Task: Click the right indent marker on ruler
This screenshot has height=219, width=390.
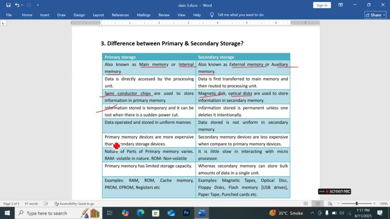Action: [291, 24]
